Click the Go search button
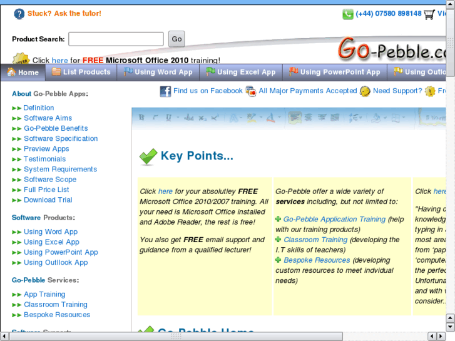Image resolution: width=455 pixels, height=341 pixels. [x=176, y=39]
